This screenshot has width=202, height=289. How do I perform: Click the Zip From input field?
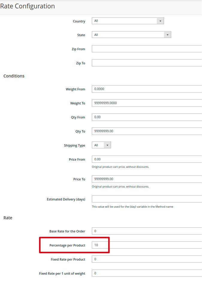147,49
